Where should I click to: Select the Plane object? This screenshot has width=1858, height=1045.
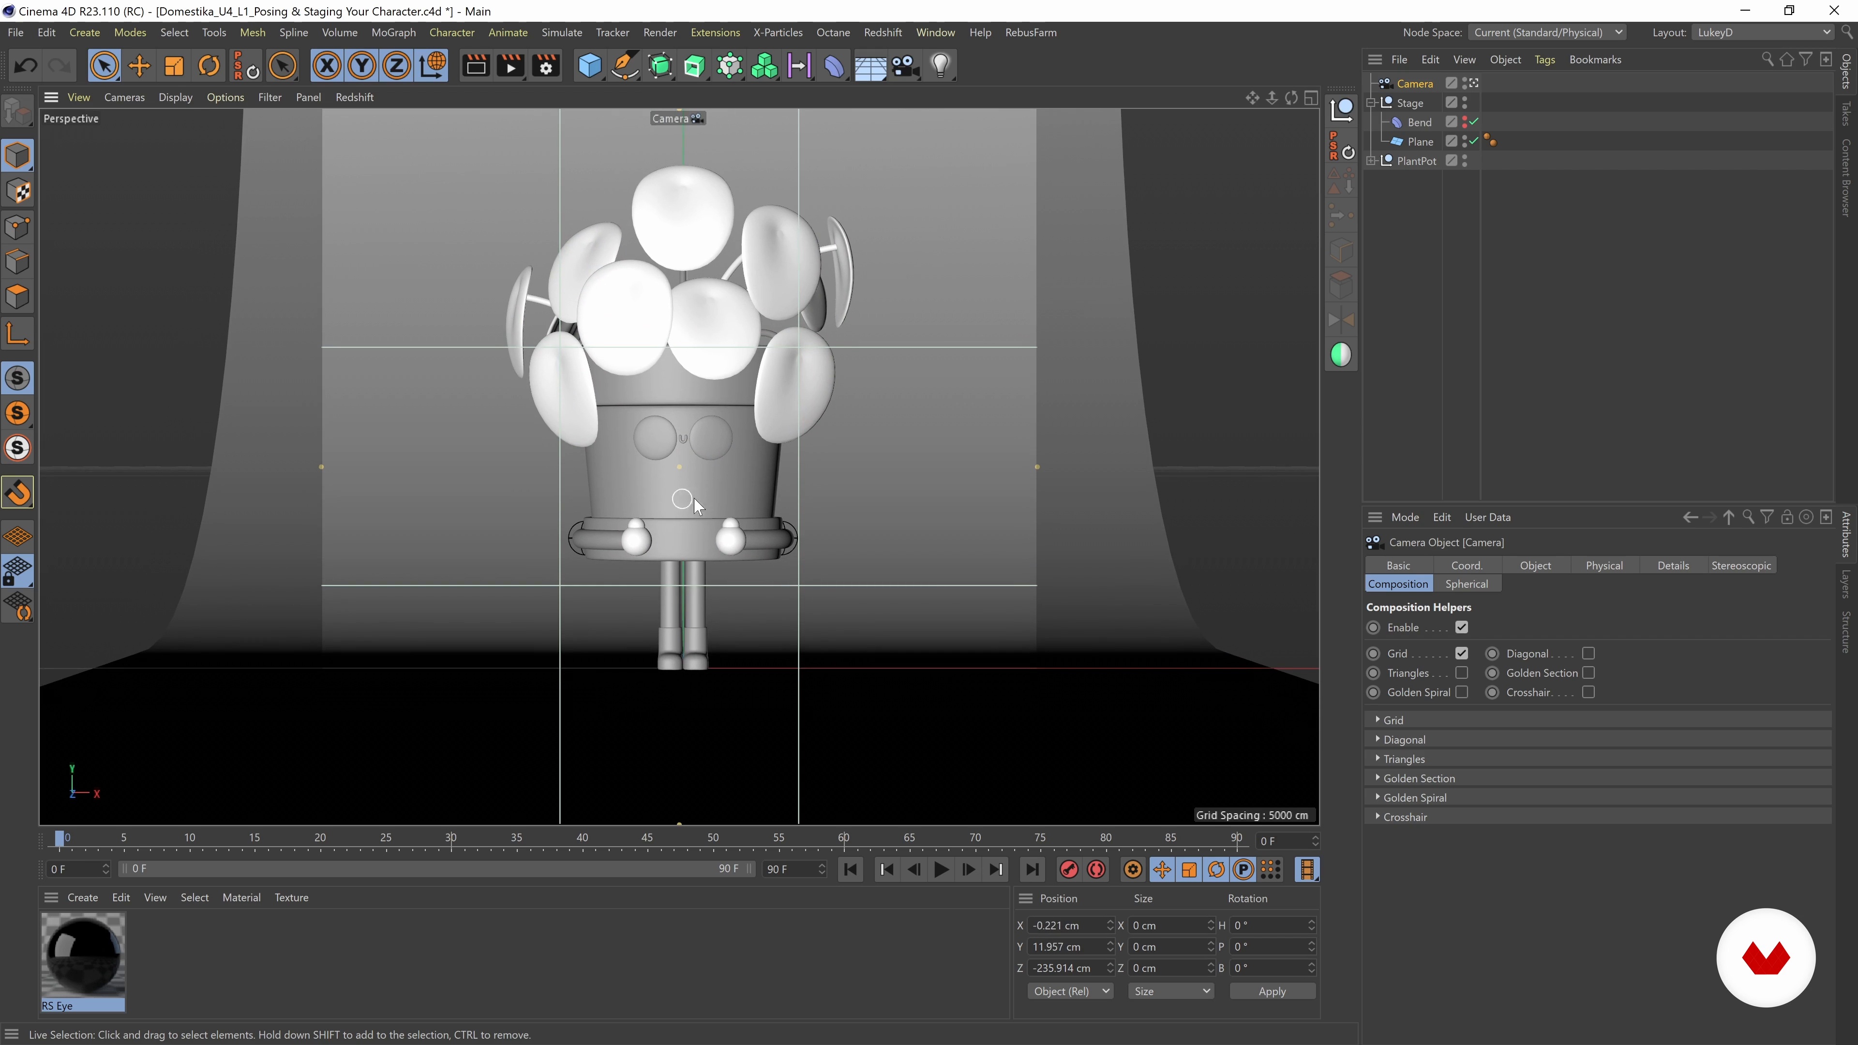[x=1420, y=141]
